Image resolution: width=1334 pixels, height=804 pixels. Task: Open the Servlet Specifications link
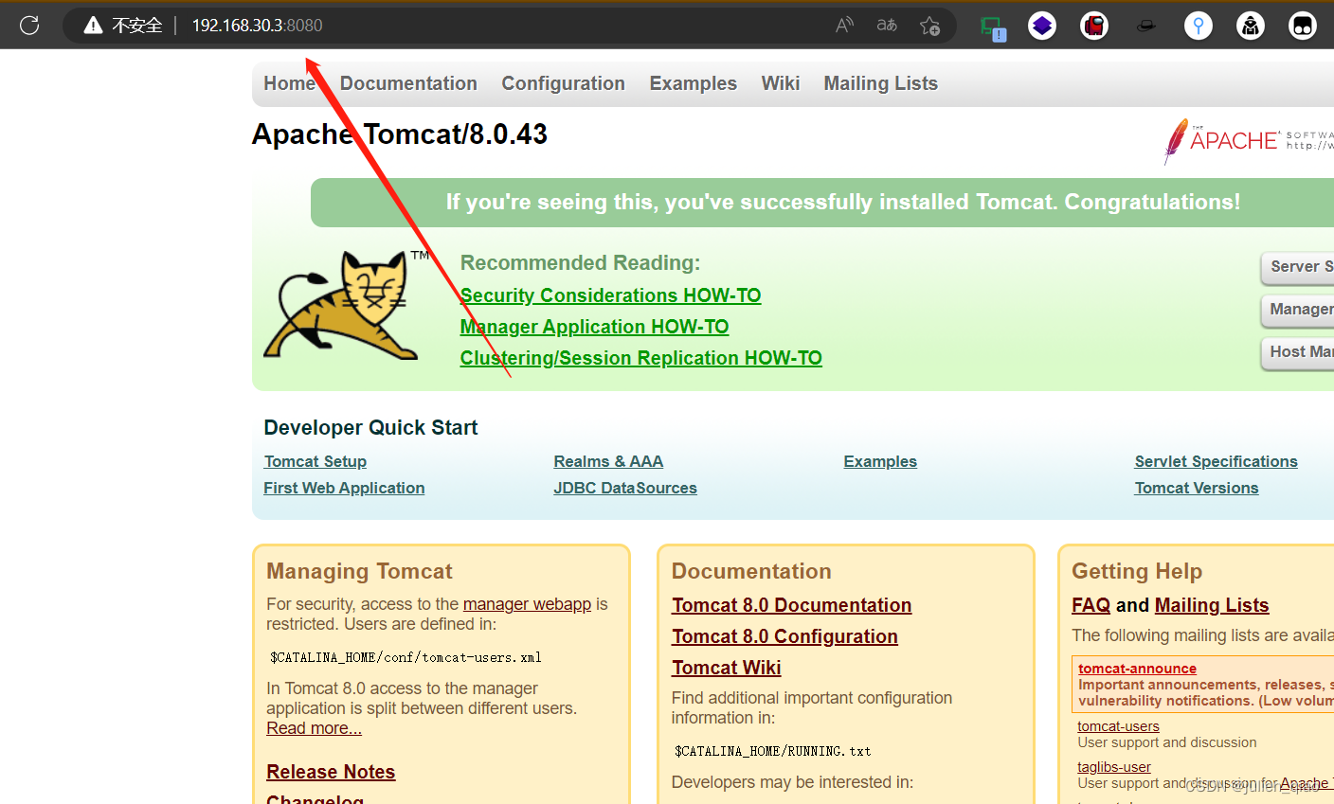(1216, 461)
